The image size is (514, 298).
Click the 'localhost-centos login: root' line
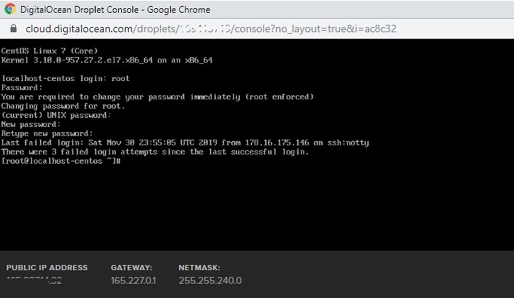(66, 79)
